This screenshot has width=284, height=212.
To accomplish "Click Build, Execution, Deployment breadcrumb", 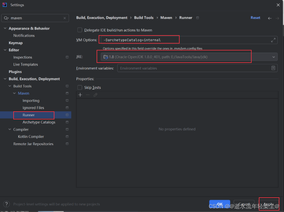I will [102, 18].
